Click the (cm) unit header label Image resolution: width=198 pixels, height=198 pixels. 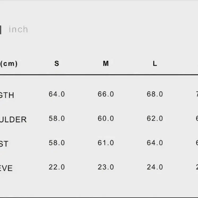(x=8, y=64)
